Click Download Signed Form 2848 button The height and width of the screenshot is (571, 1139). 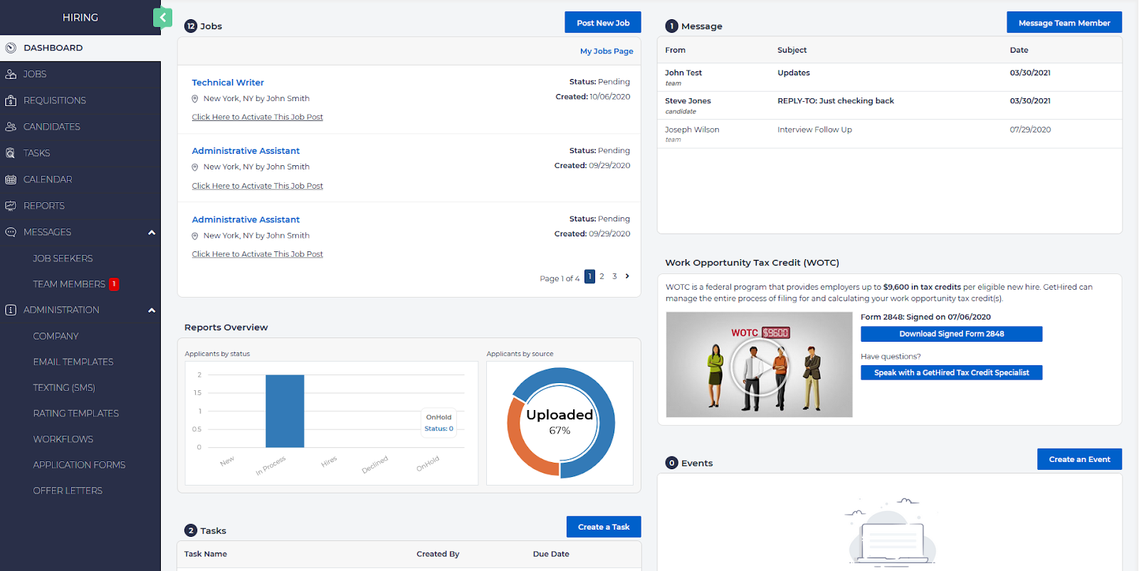pyautogui.click(x=951, y=334)
